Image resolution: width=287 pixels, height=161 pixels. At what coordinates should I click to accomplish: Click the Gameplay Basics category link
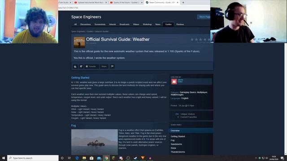[x=188, y=93]
